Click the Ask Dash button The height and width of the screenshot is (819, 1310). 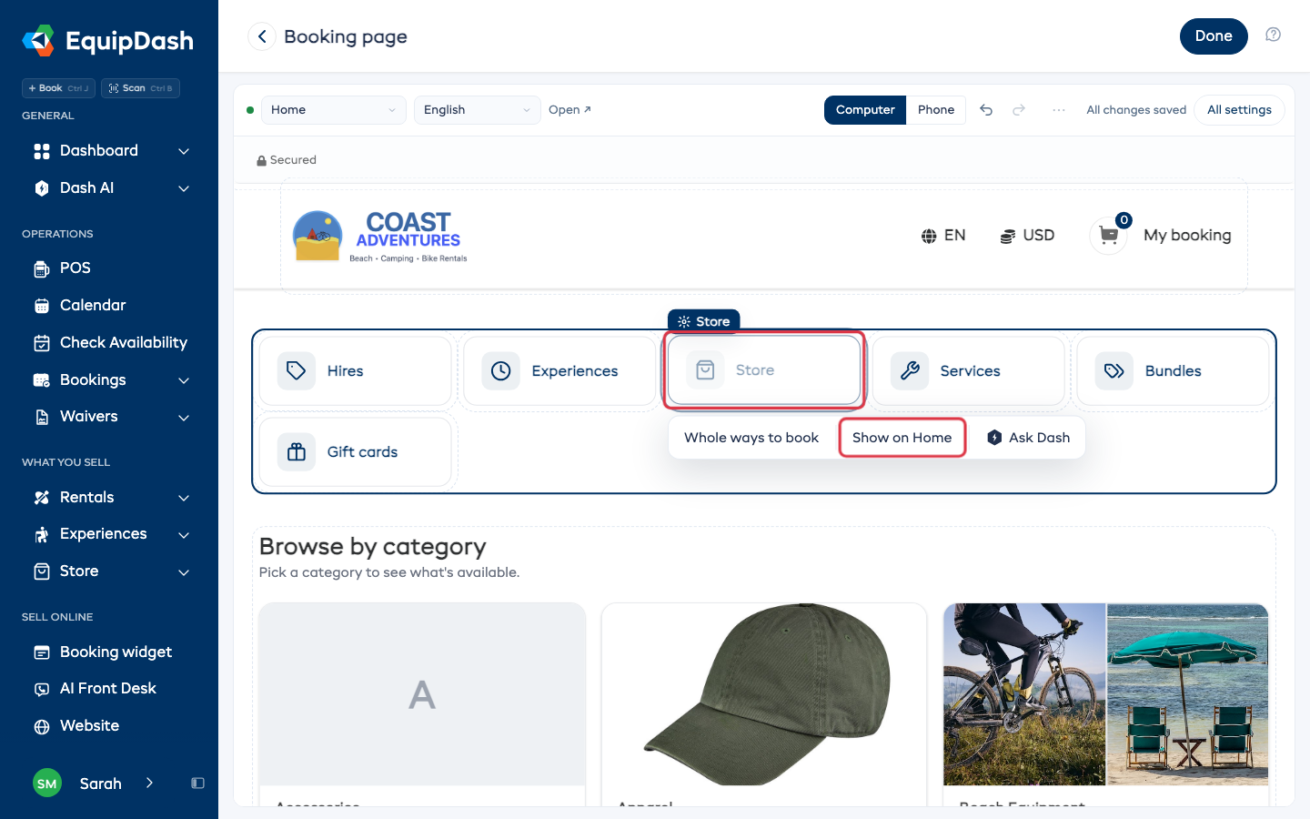(x=1028, y=438)
